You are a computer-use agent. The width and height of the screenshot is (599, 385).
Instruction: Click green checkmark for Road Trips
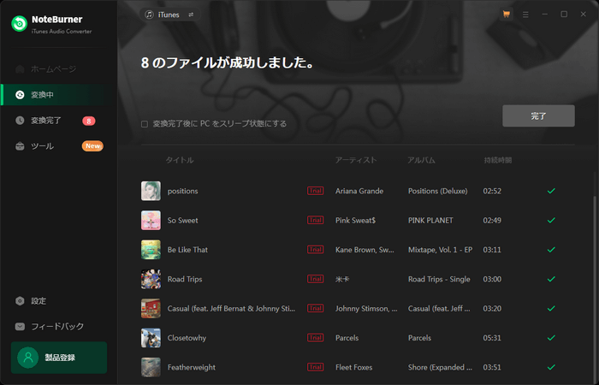[551, 279]
